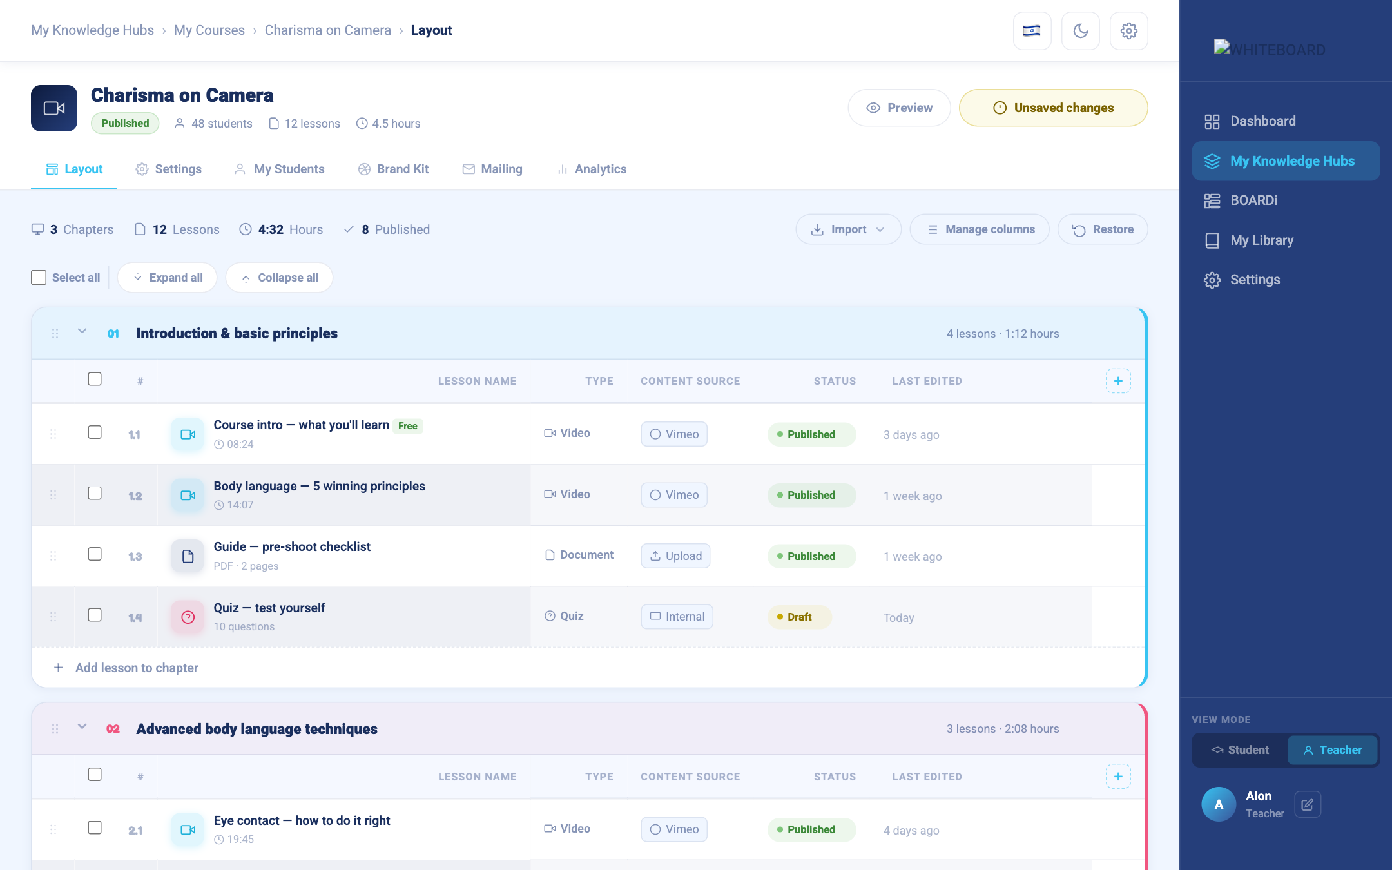1392x870 pixels.
Task: Toggle dark mode moon icon
Action: pos(1081,31)
